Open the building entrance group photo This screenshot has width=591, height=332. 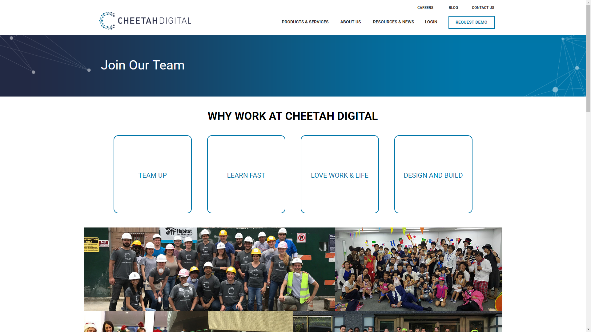point(398,322)
